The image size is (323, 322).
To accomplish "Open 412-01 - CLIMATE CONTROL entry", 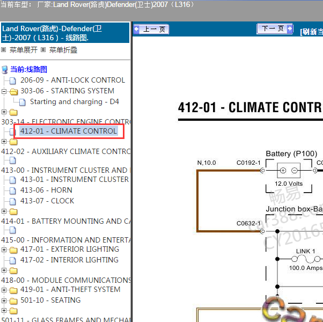I will 69,131.
